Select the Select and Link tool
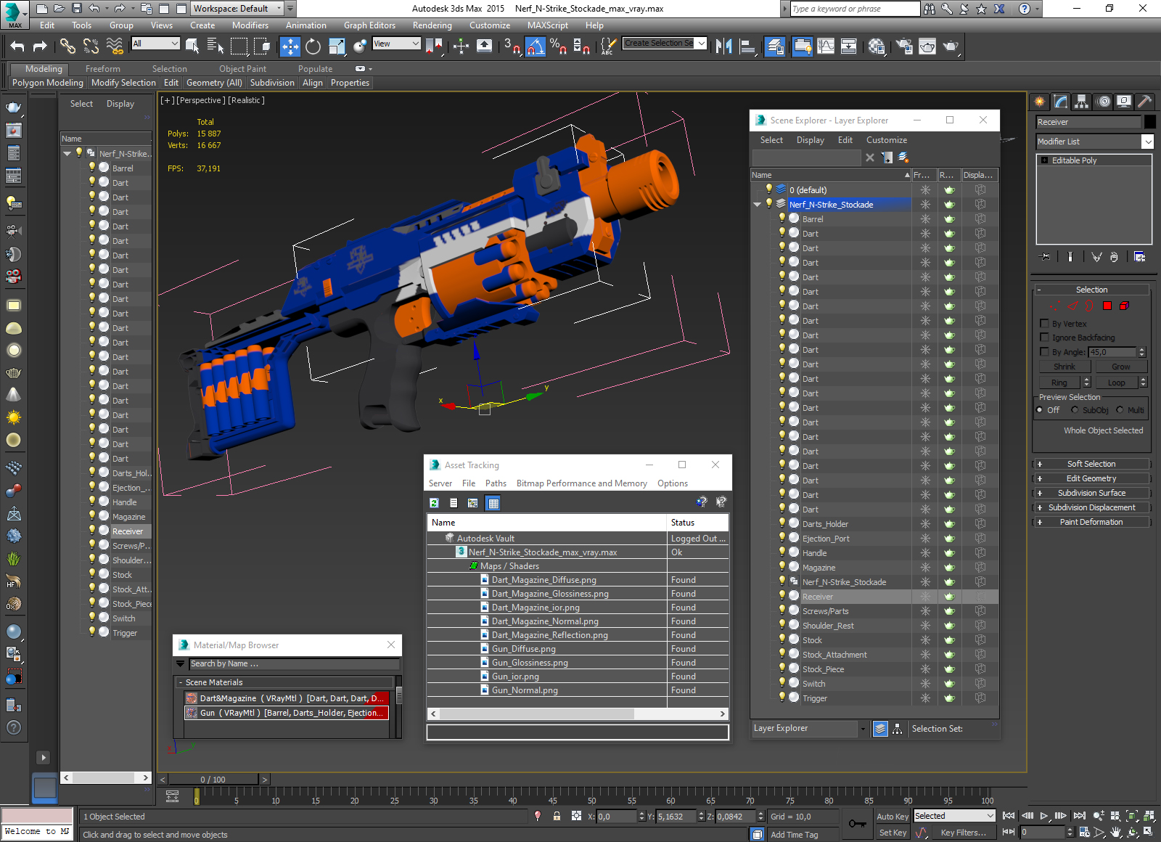Screen dimensions: 1161x842 click(67, 46)
